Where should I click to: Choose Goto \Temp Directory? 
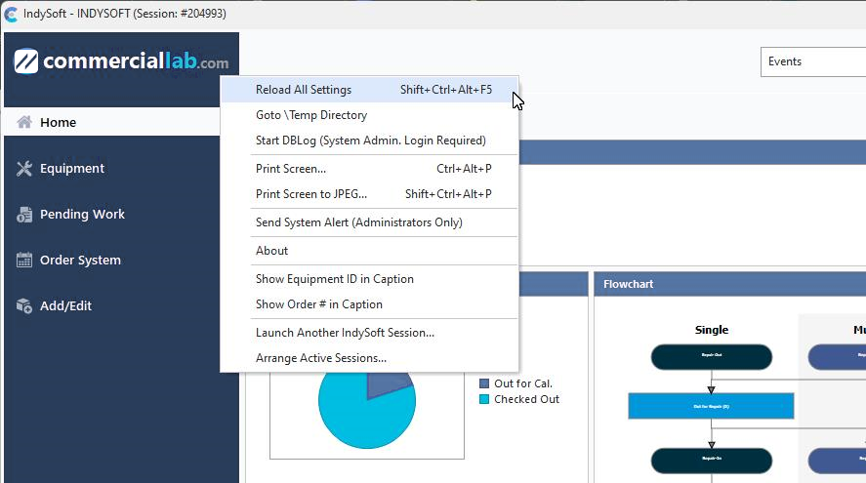(x=369, y=115)
